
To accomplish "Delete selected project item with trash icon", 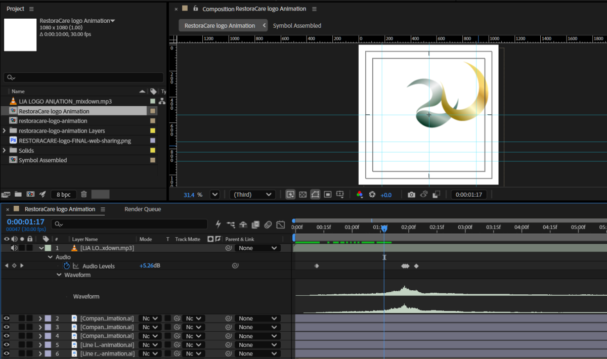I will (84, 194).
